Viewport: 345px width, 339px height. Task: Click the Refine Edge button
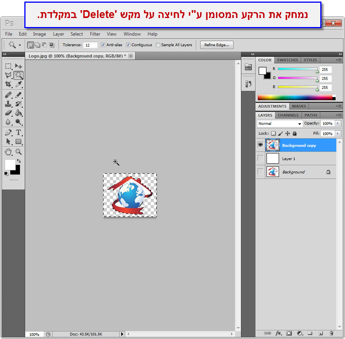tap(216, 45)
